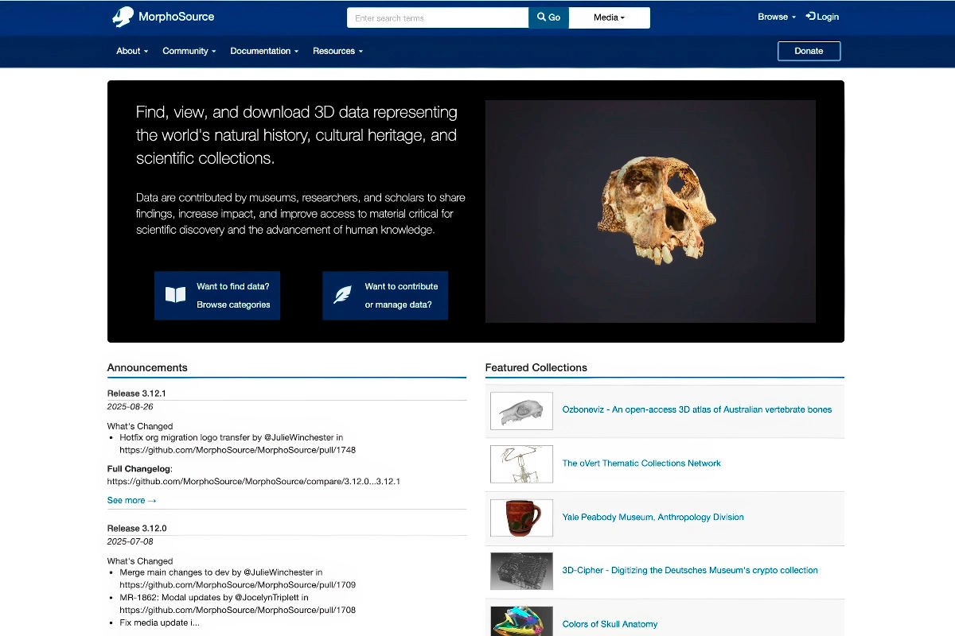This screenshot has width=955, height=636.
Task: Click the Release 3.12.0 heading
Action: point(137,529)
